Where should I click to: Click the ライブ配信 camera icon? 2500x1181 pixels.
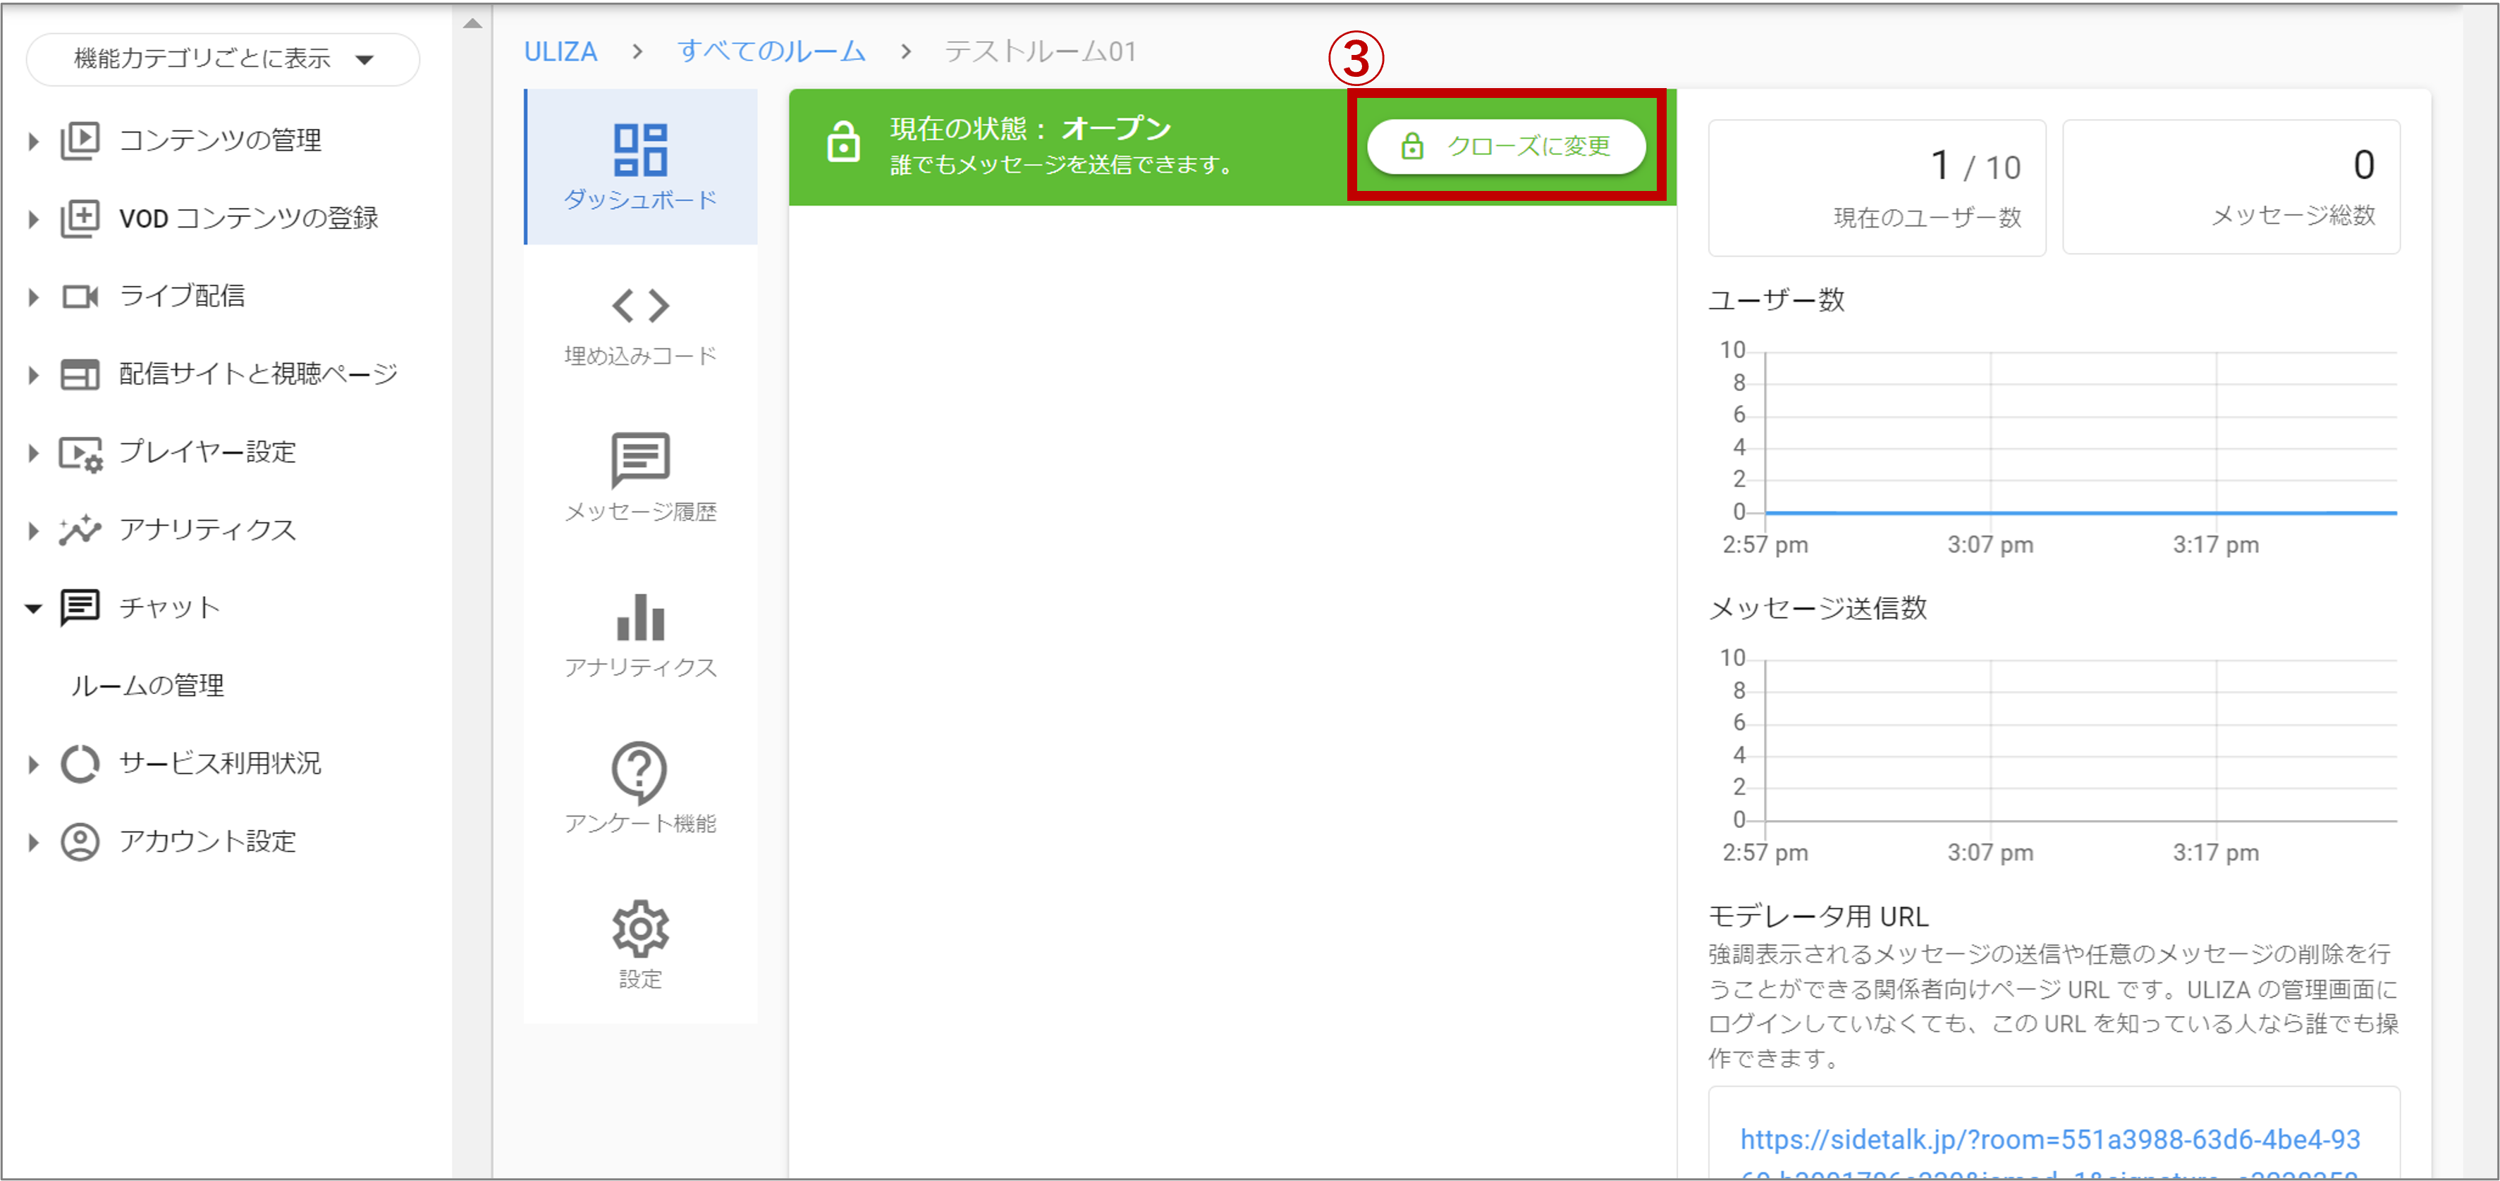(80, 296)
